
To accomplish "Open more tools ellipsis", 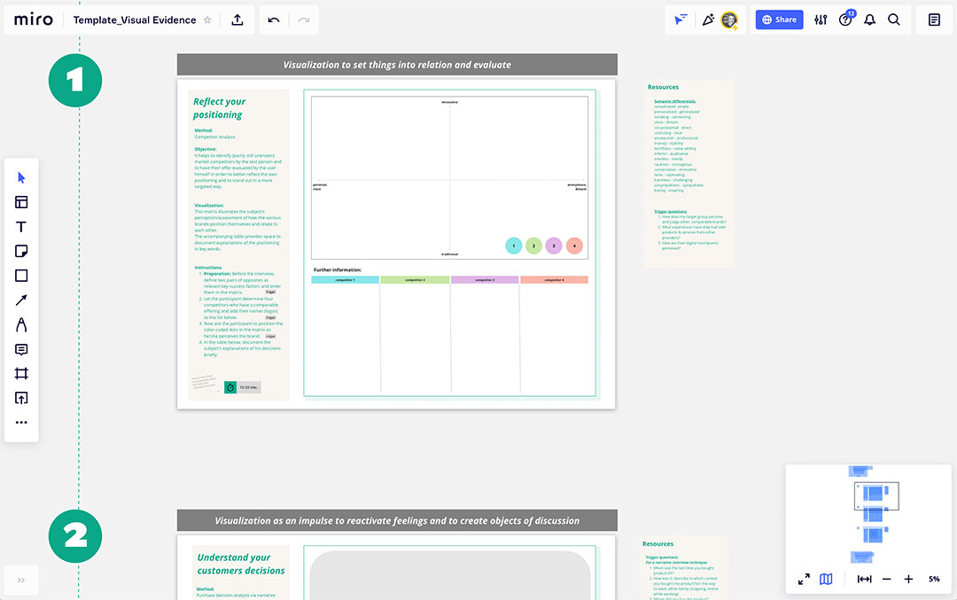I will 21,423.
